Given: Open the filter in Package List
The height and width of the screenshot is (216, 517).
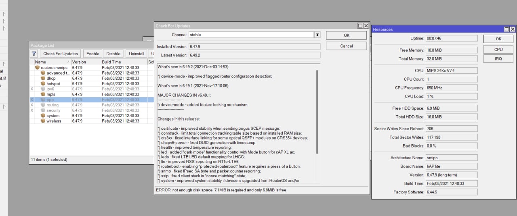Looking at the screenshot, I should (x=34, y=54).
